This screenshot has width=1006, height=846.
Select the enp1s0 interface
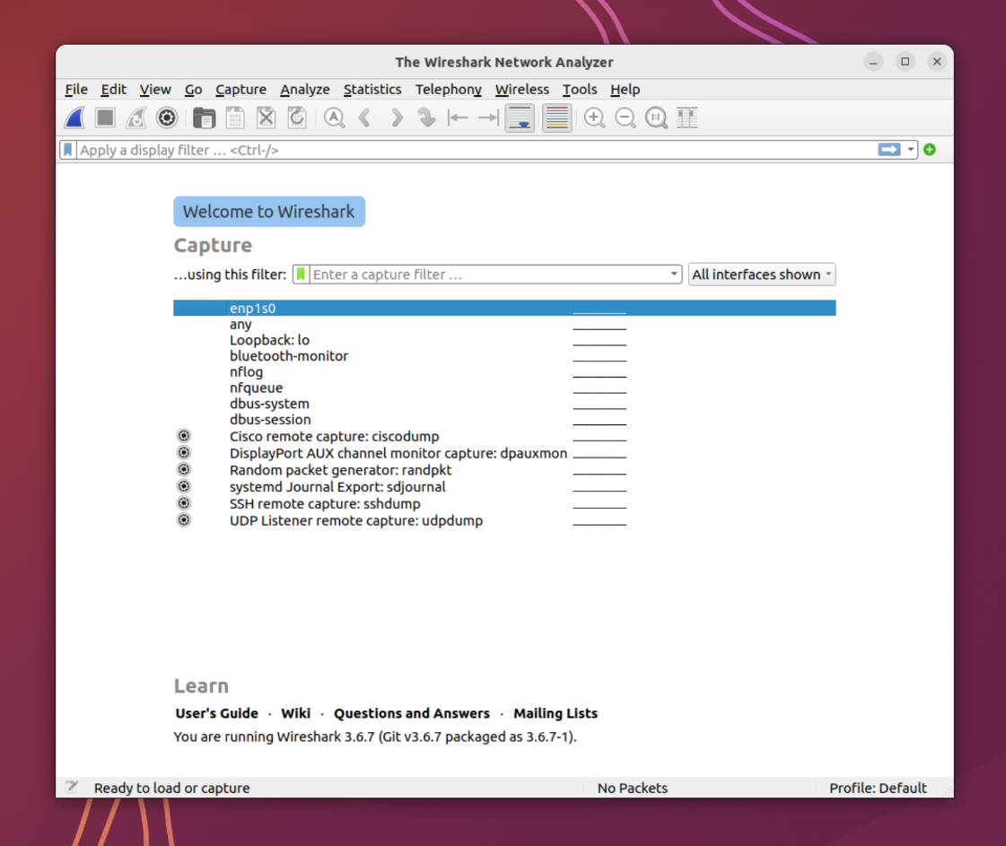coord(504,308)
